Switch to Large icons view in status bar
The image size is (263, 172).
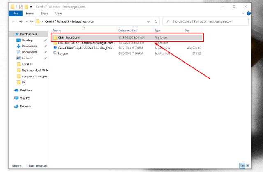tap(247, 165)
